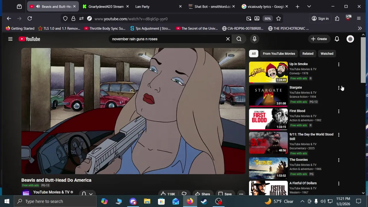
Task: Share the video with the Share button
Action: point(202,194)
